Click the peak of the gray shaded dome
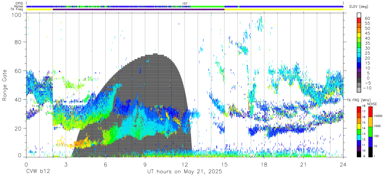386x178 pixels. tap(155, 54)
